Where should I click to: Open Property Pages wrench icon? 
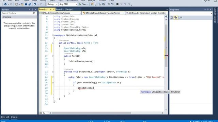point(181,18)
